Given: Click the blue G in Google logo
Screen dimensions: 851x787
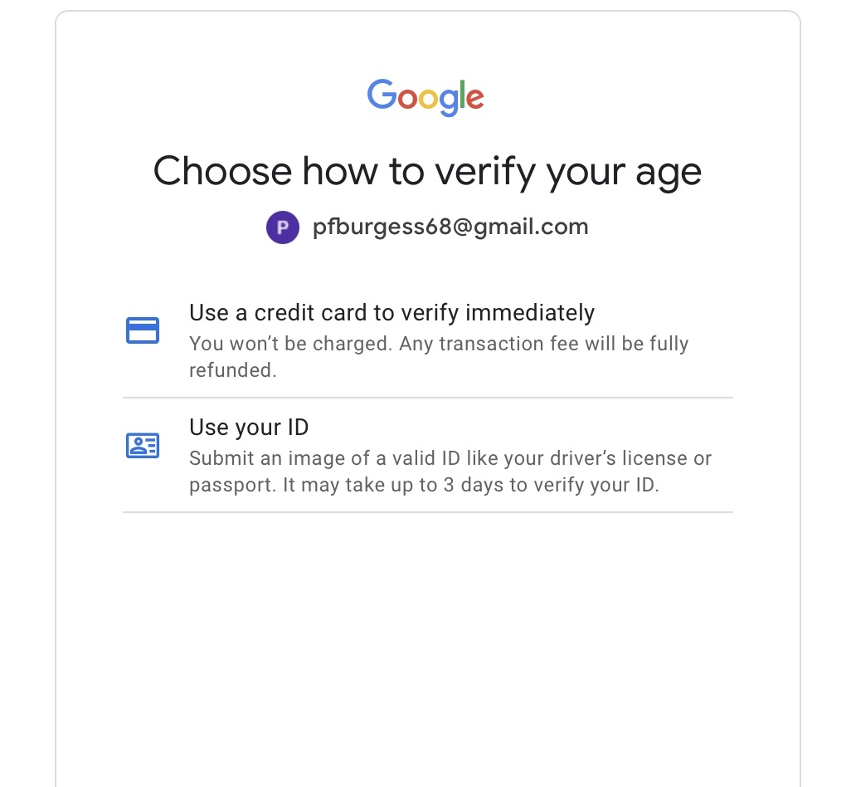Looking at the screenshot, I should click(x=382, y=94).
